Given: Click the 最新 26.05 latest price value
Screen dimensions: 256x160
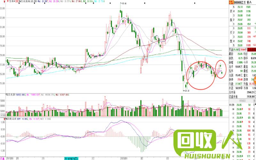Looking at the screenshot, I should 240,54.
